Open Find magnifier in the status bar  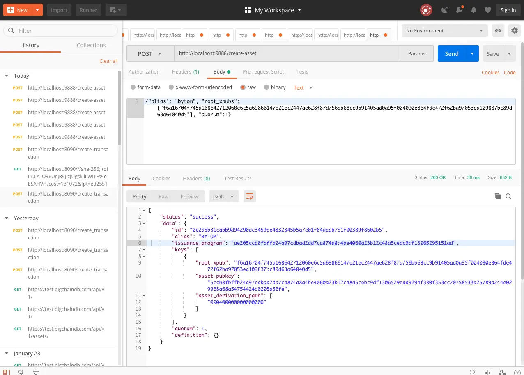[21, 372]
